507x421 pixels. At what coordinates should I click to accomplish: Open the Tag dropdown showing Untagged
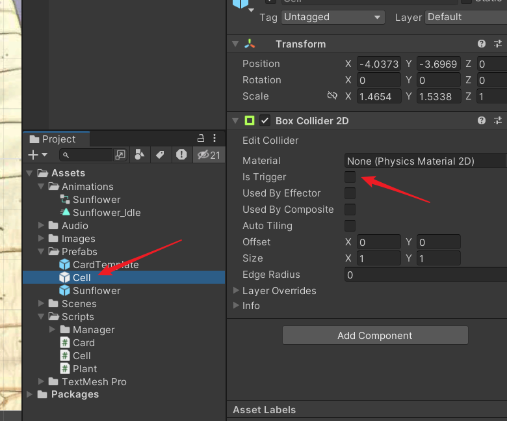[333, 18]
